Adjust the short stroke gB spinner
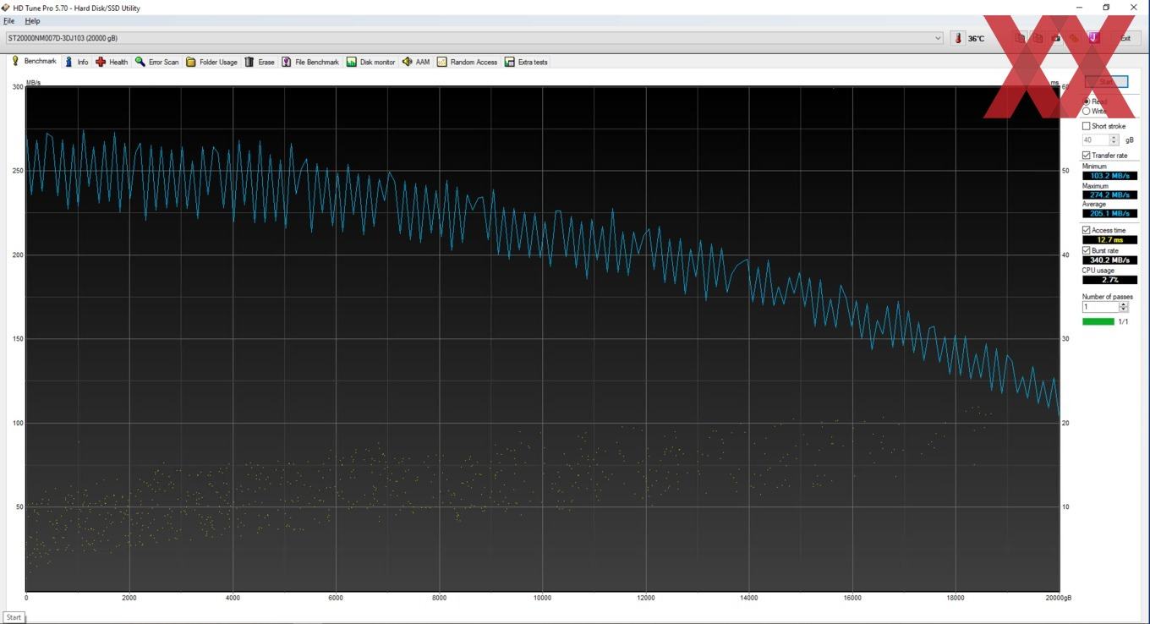 point(1114,140)
